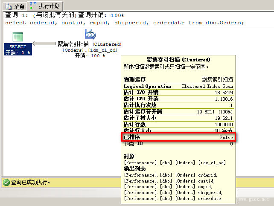Click the 估计子树大小 row
The image size is (274, 206).
point(178,118)
